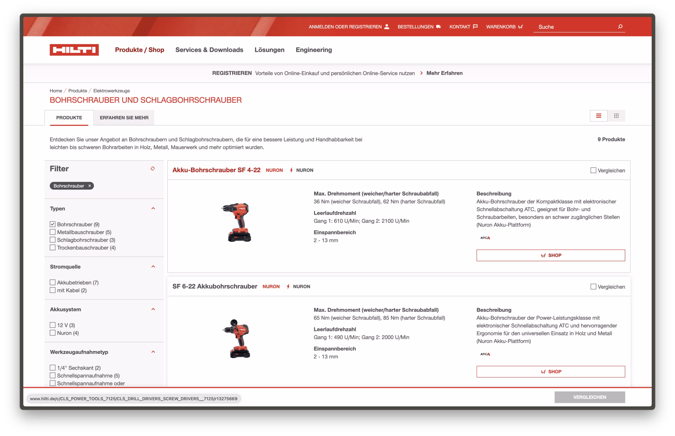The image size is (675, 436).
Task: Open the Lösungen menu
Action: 269,50
